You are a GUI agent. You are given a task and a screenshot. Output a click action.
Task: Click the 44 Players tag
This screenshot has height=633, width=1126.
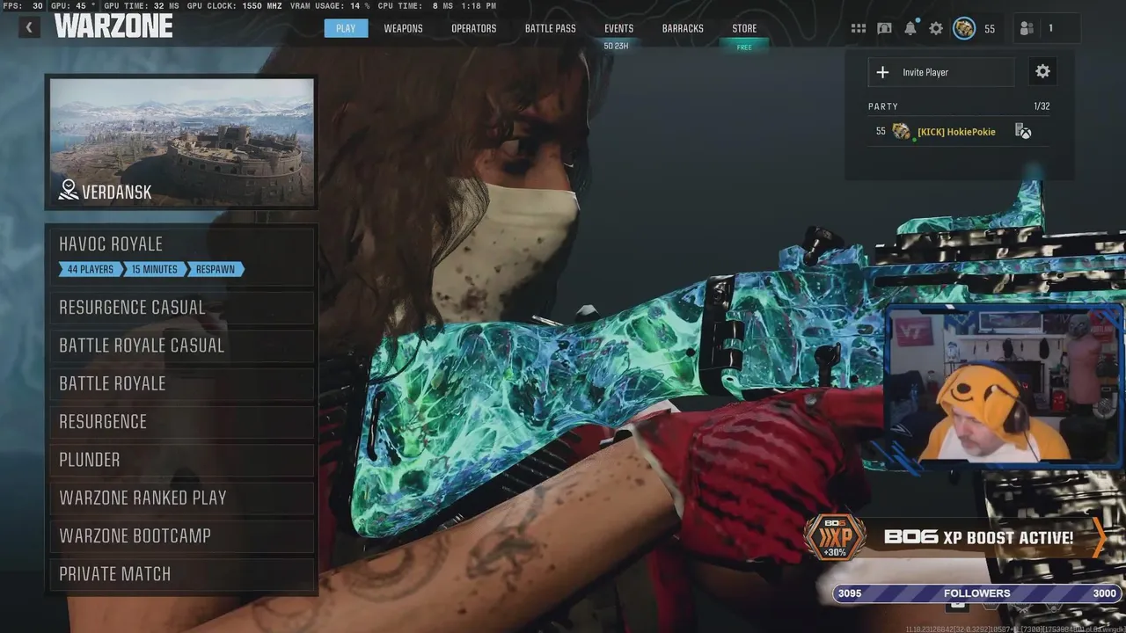coord(91,269)
